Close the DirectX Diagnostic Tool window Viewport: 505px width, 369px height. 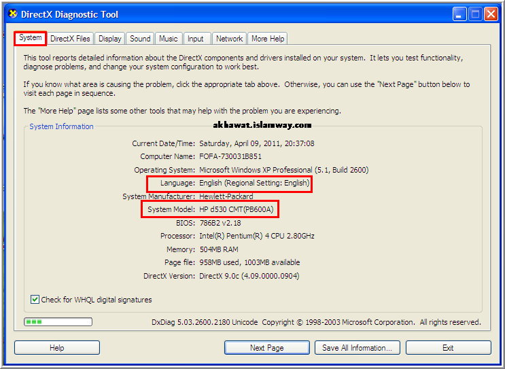coord(490,14)
